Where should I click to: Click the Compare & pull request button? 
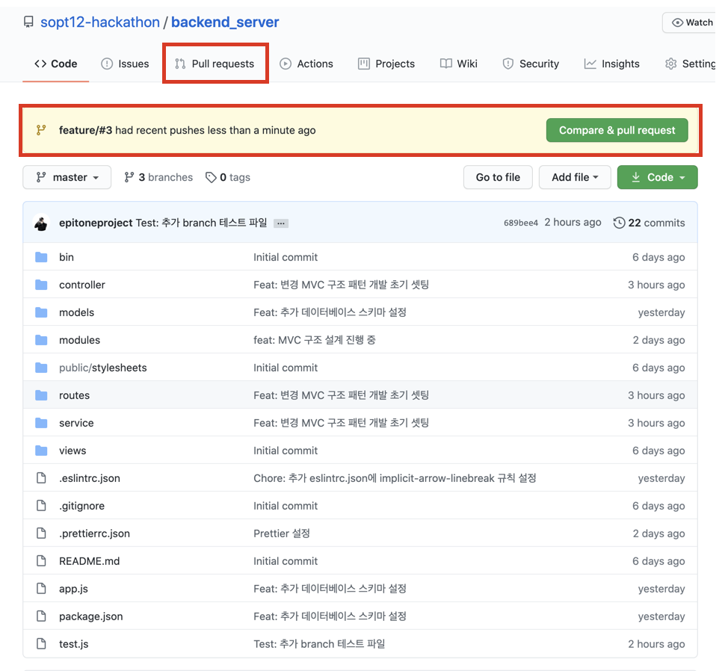[617, 130]
